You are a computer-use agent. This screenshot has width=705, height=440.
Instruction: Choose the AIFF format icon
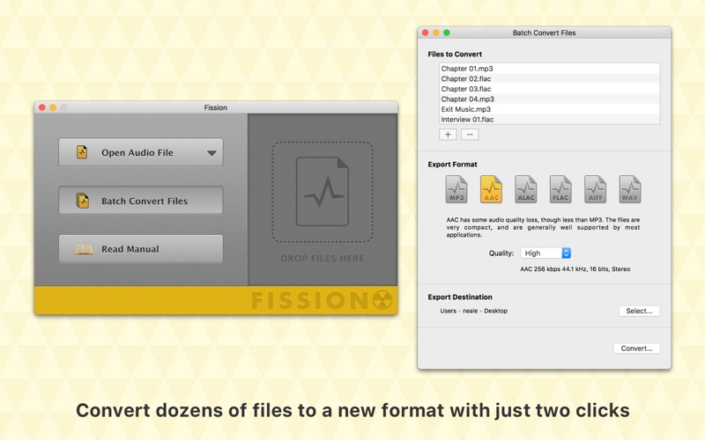tap(595, 189)
